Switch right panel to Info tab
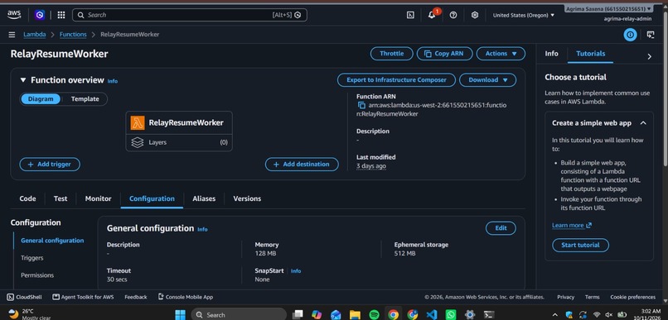 click(x=552, y=54)
